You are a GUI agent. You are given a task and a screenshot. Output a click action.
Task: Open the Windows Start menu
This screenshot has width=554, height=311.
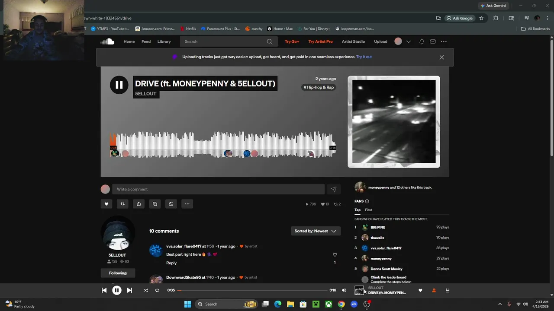[187, 304]
